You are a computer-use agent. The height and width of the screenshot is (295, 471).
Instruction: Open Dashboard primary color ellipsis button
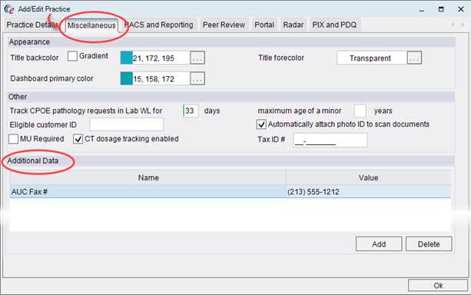[x=197, y=78]
